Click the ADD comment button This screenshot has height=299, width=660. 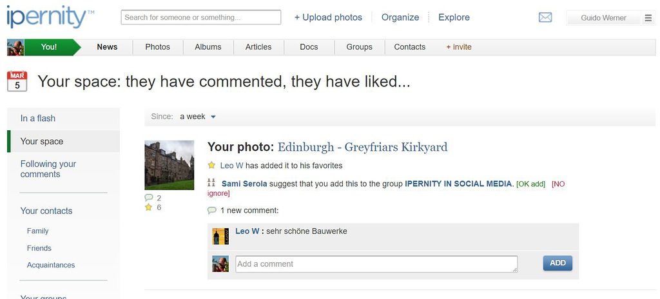tap(558, 263)
